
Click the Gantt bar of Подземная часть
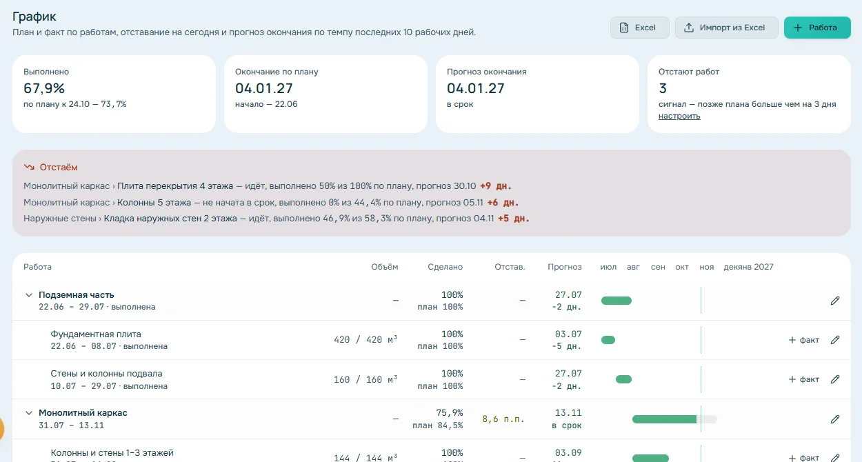pos(617,301)
